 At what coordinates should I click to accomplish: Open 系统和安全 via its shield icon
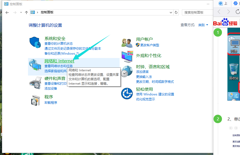click(35, 41)
